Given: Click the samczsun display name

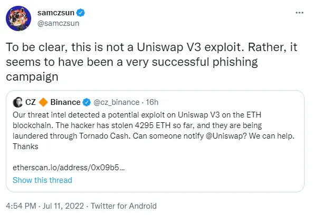Looking at the screenshot, I should 56,13.
